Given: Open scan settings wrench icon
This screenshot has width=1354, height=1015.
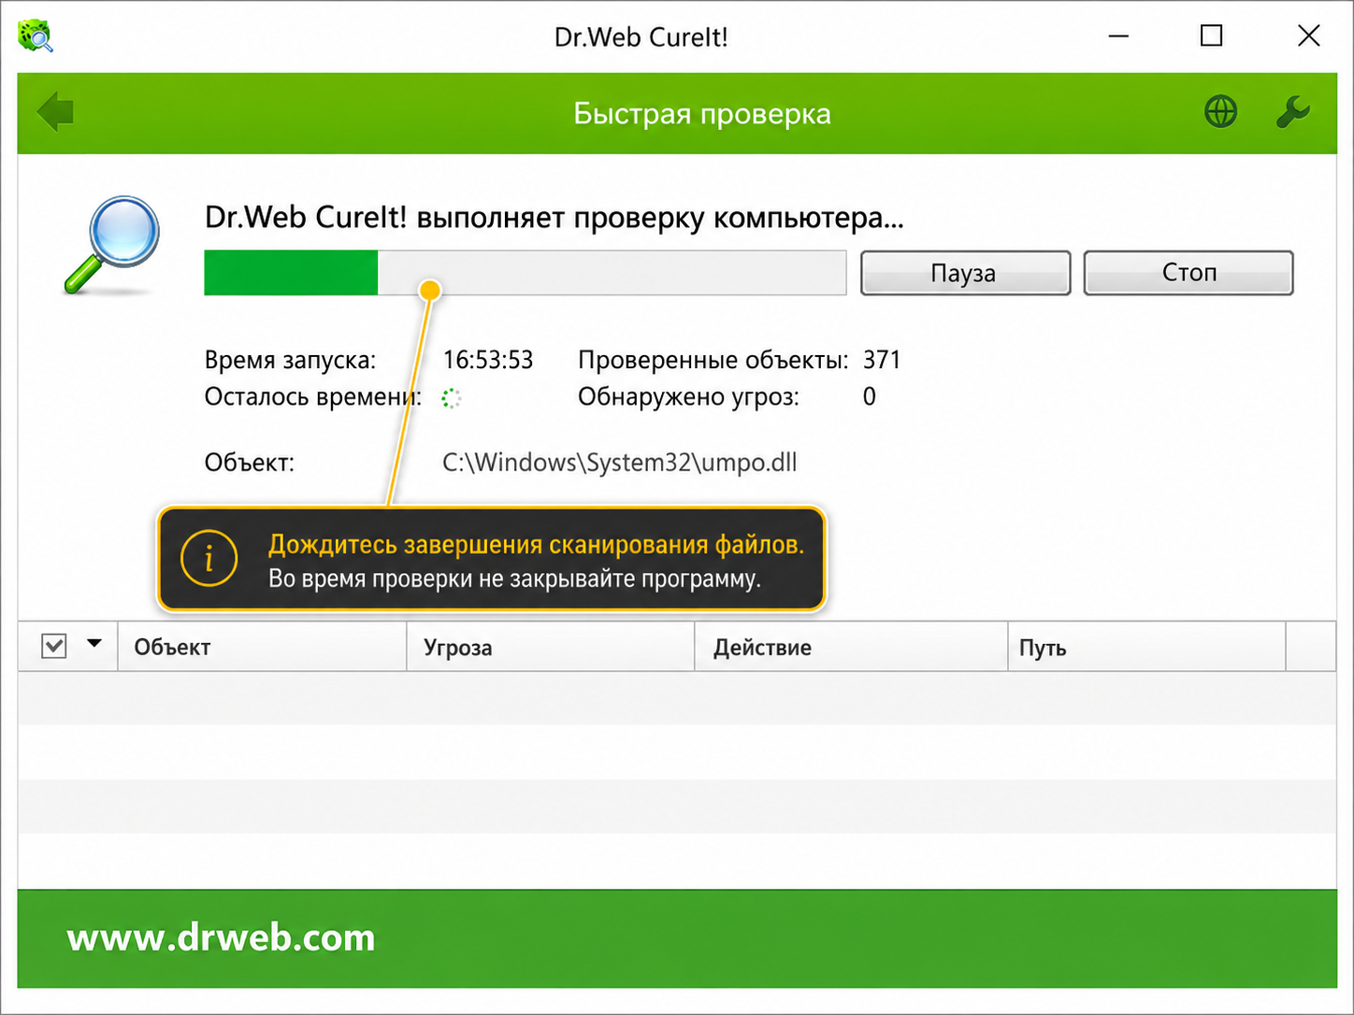Looking at the screenshot, I should click(1293, 112).
